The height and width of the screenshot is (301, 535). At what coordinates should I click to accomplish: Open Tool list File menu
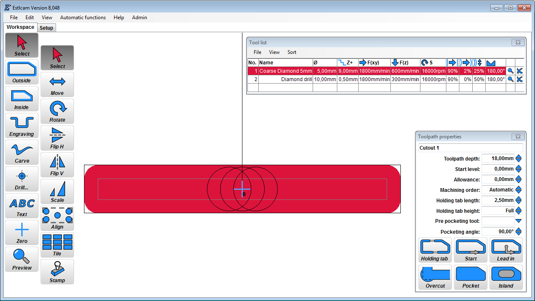click(x=257, y=52)
